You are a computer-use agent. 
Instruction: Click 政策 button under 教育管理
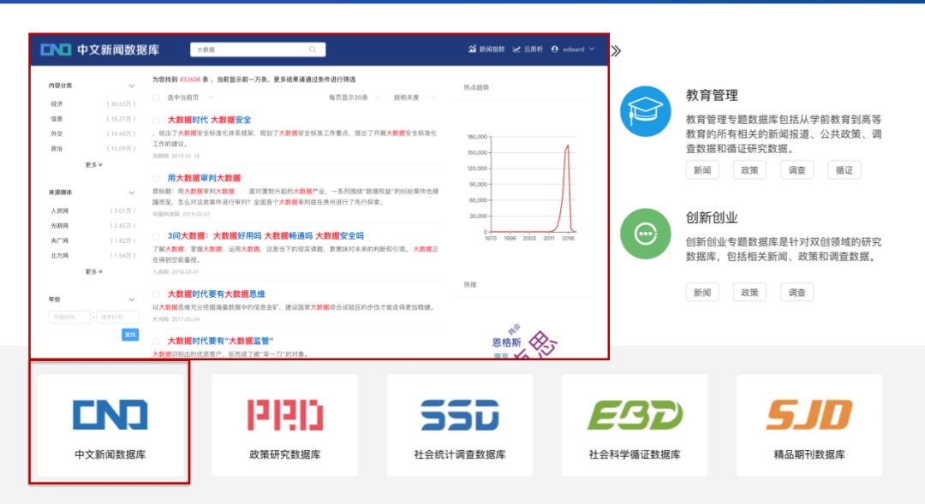click(x=749, y=169)
